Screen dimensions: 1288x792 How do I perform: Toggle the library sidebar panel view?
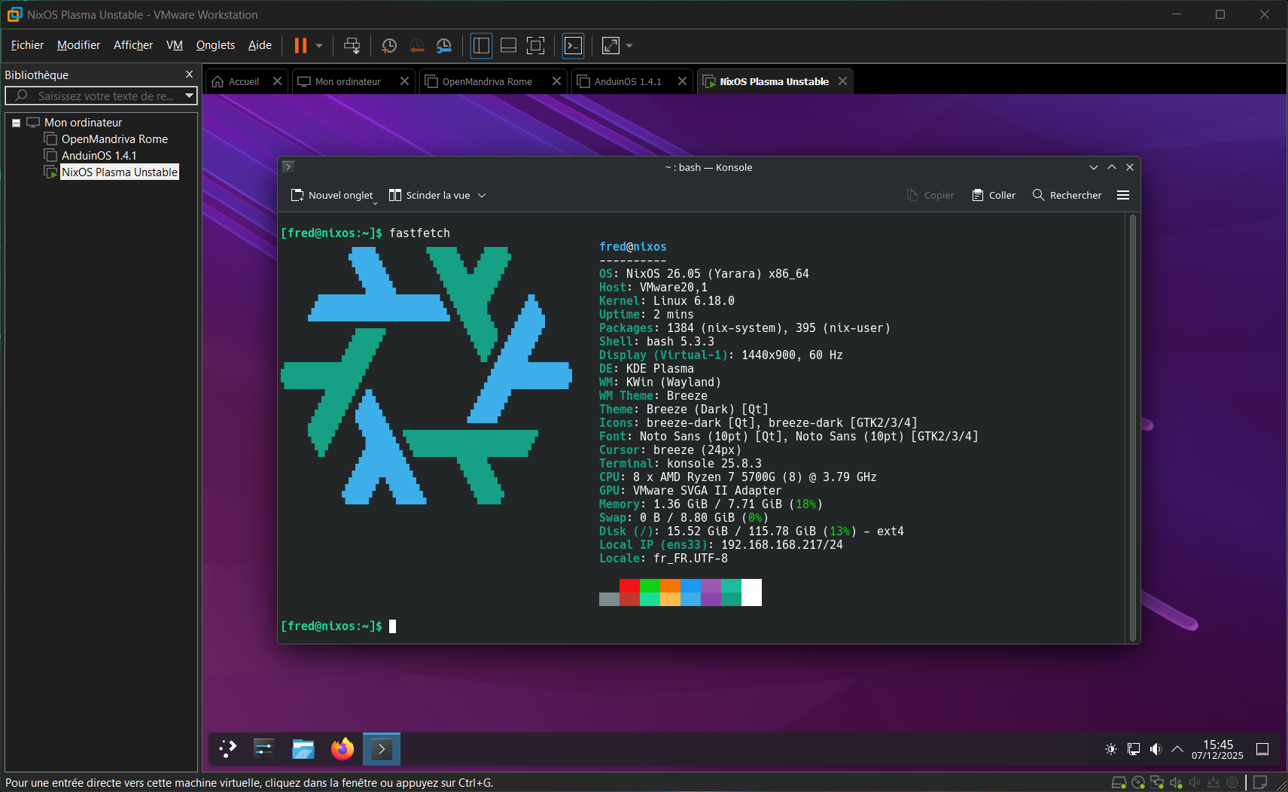pyautogui.click(x=481, y=46)
